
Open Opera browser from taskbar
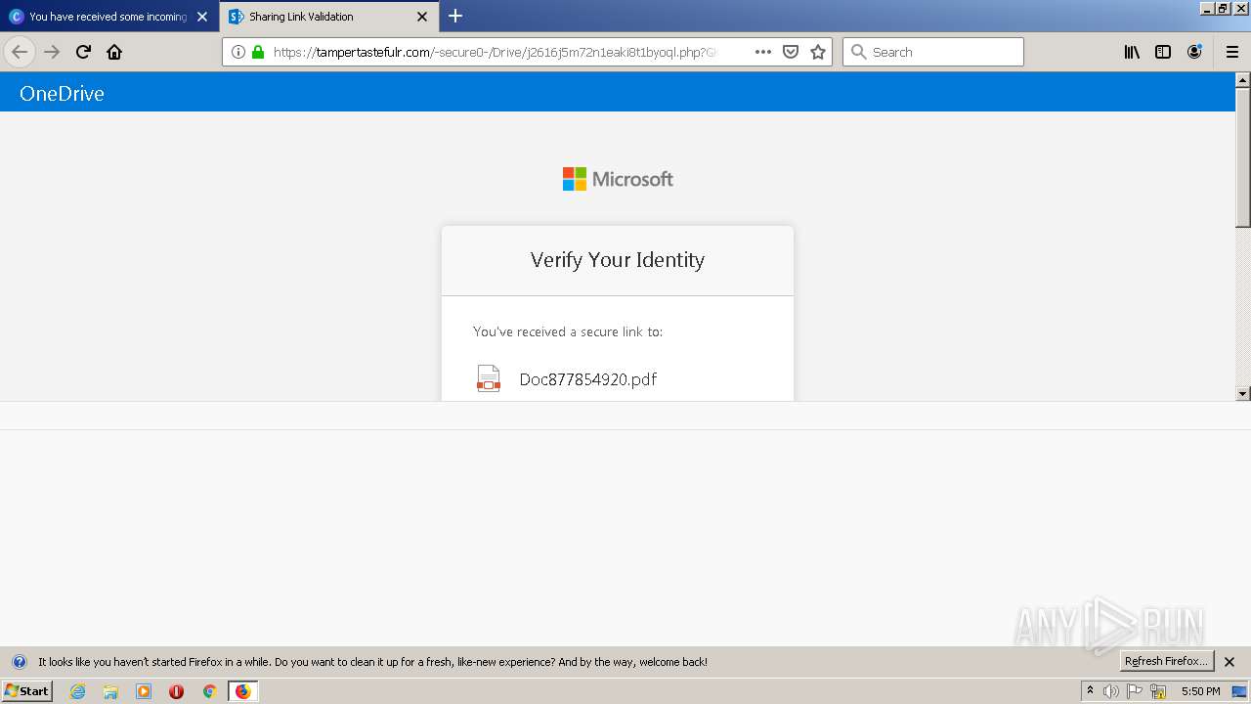click(176, 691)
